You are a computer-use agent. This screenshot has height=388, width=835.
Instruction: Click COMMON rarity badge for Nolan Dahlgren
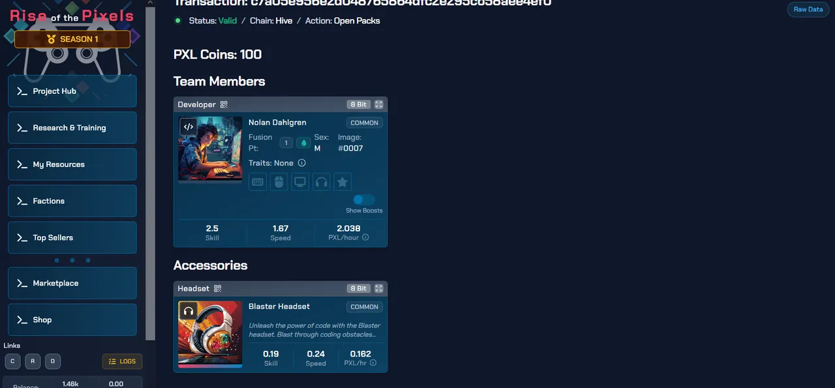coord(364,123)
